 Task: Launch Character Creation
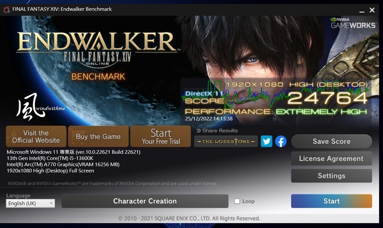(145, 201)
